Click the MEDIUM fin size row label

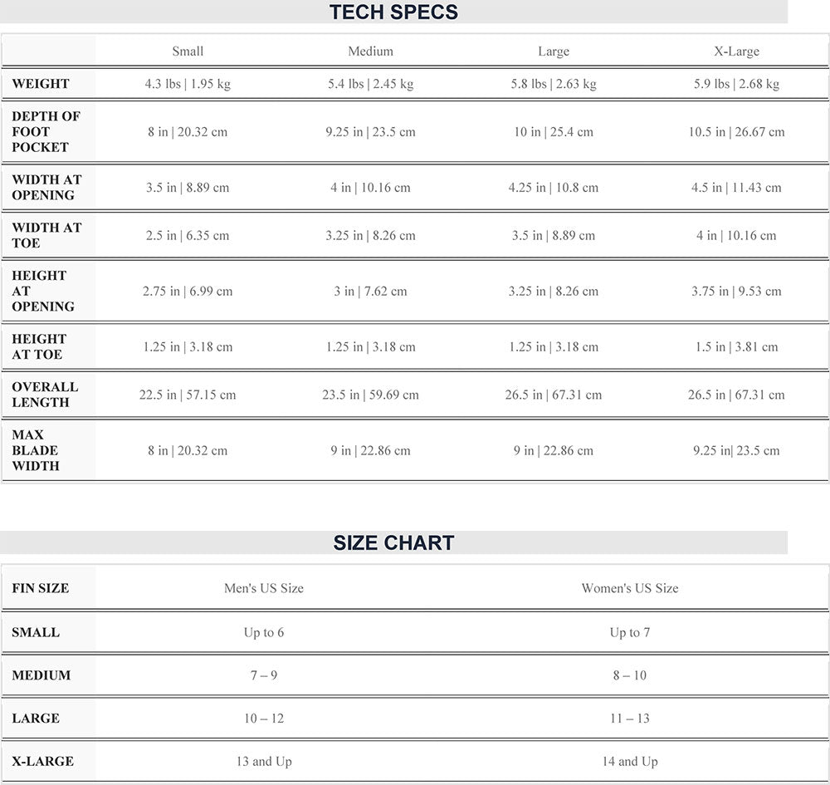point(41,675)
